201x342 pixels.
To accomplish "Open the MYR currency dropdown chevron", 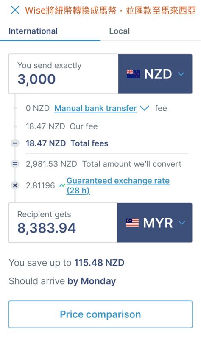I will tap(181, 223).
